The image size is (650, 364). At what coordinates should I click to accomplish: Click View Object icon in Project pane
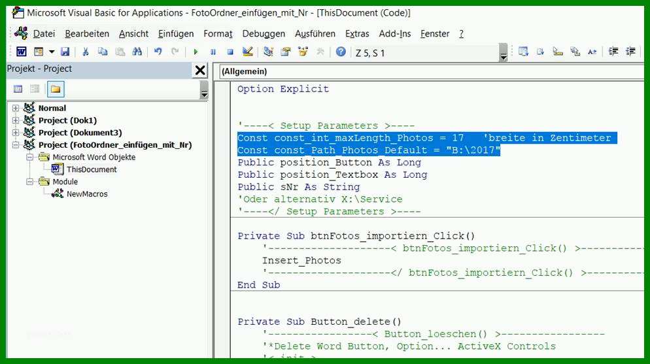tap(35, 89)
